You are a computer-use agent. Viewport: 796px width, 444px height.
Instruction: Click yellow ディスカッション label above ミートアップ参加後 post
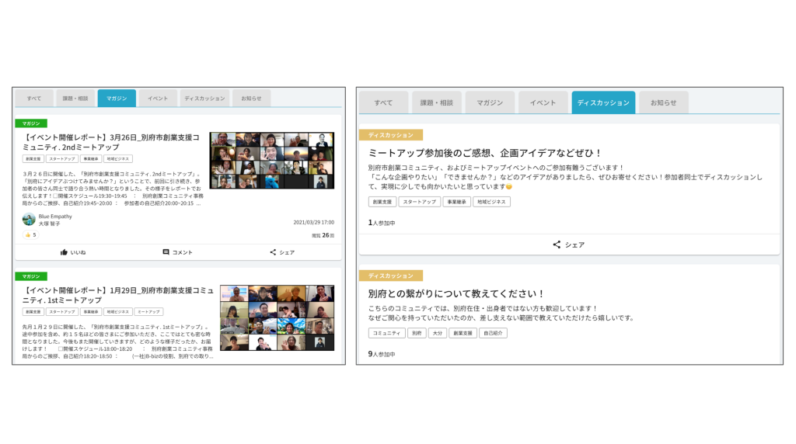tap(391, 135)
